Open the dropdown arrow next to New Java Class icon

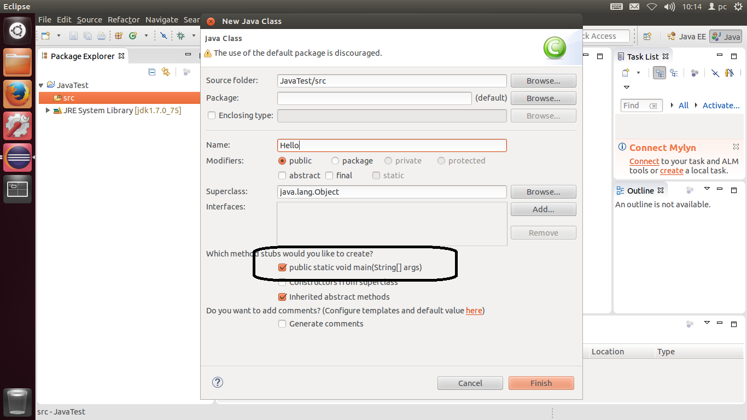pos(146,36)
